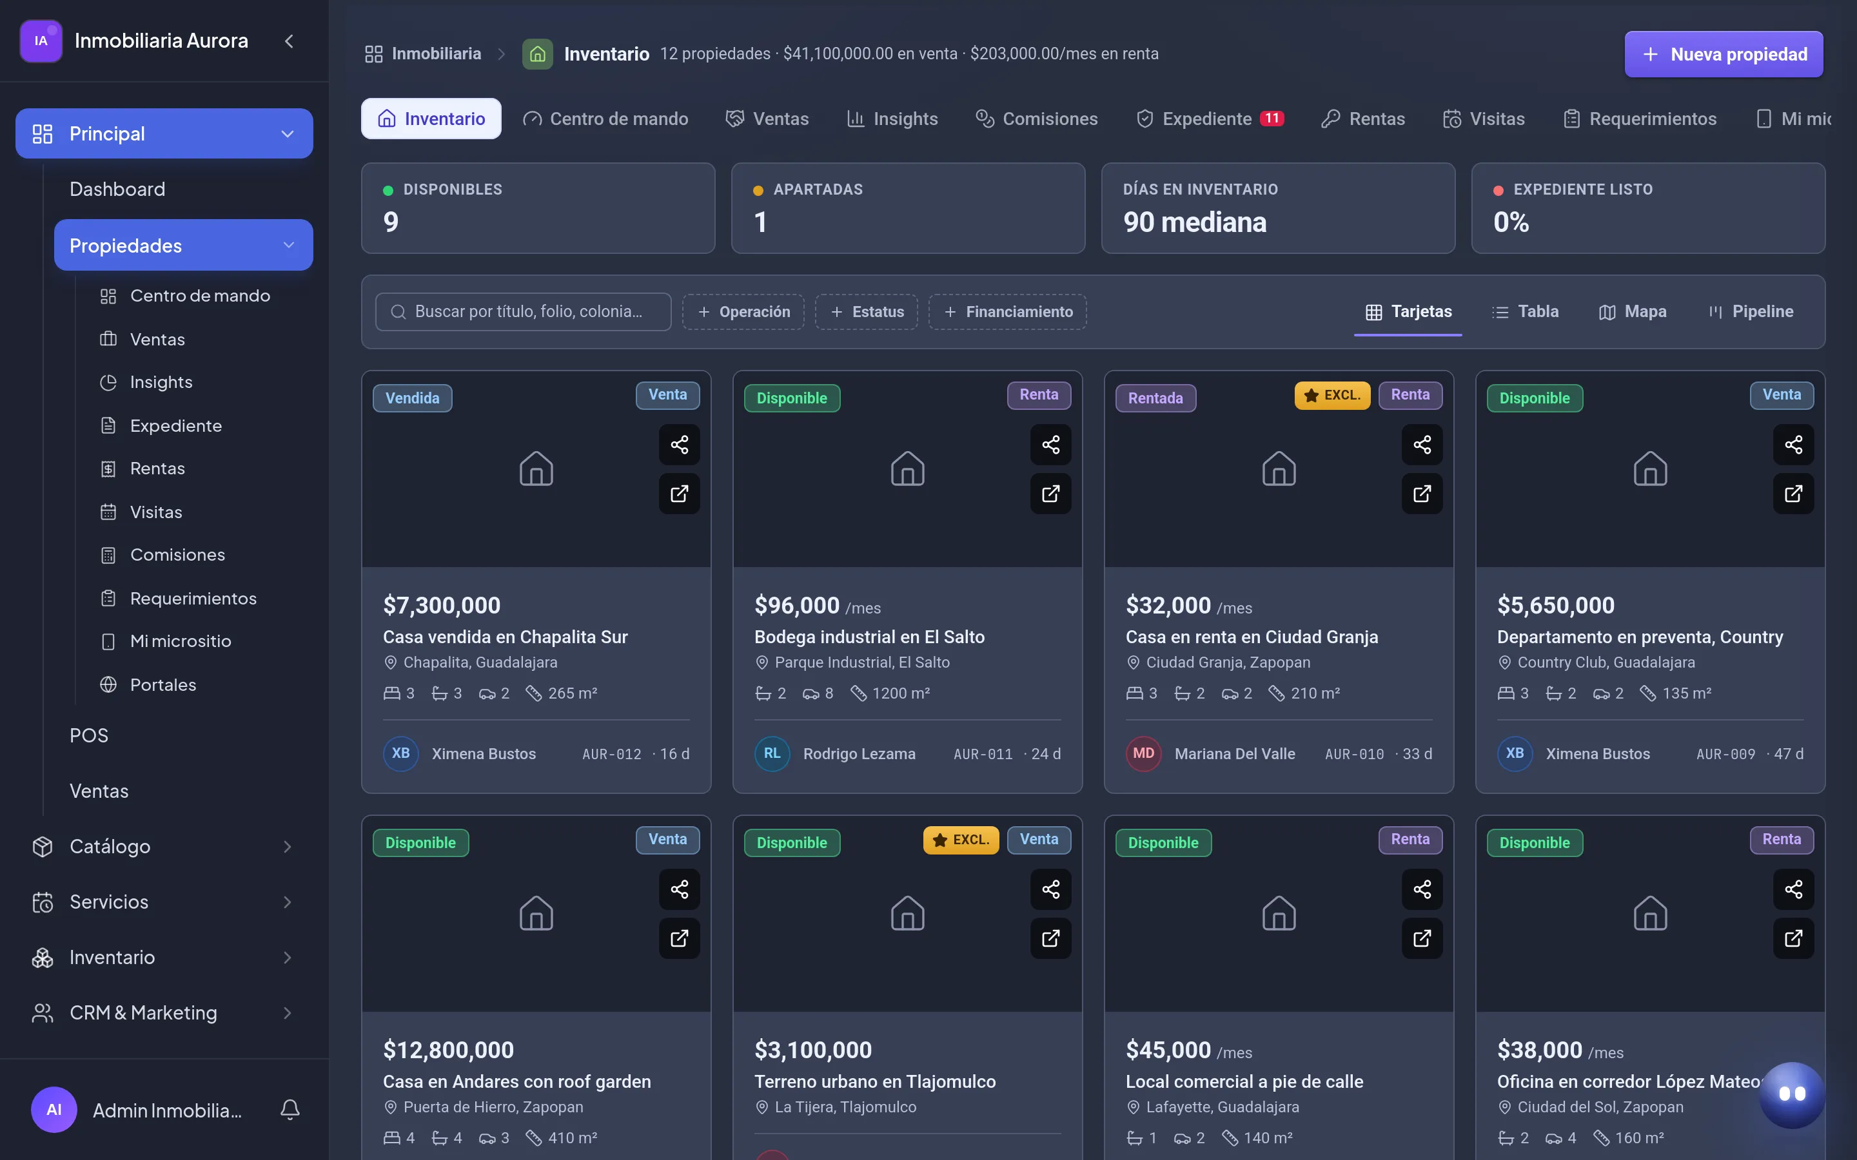Click the property search field
1857x1160 pixels.
pyautogui.click(x=524, y=311)
